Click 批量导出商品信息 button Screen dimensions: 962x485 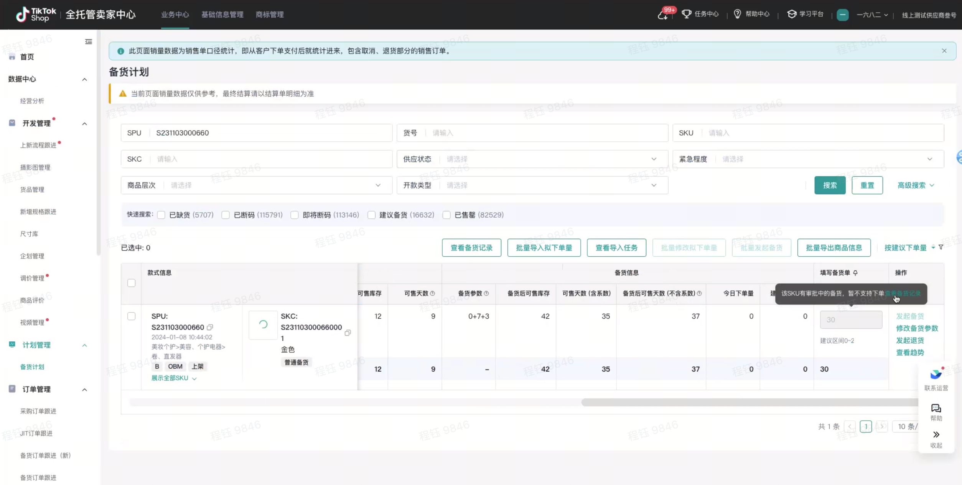coord(834,247)
